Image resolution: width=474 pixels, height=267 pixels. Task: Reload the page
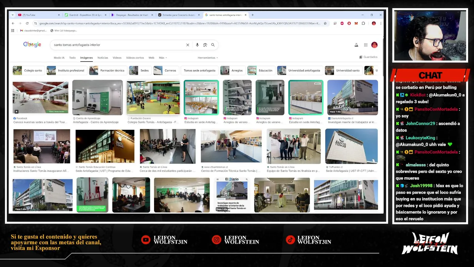(x=27, y=23)
